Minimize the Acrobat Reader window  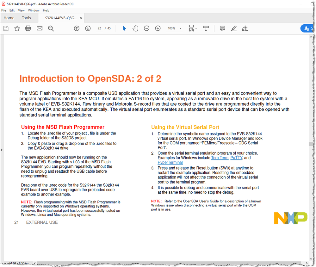click(x=301, y=4)
